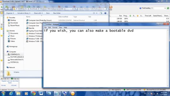Viewport: 170px width, 96px height.
Task: Select Recent Places under Favorites
Action: 14,26
